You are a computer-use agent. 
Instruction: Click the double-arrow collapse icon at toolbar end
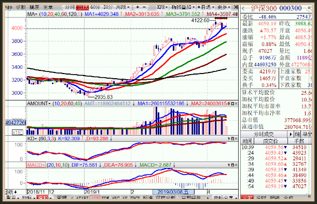coord(236,7)
